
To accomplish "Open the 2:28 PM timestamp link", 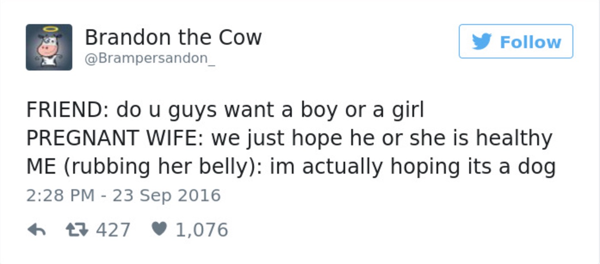I will click(60, 196).
